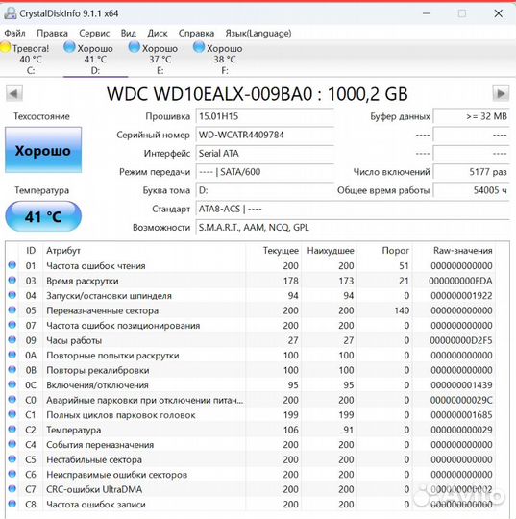This screenshot has height=519, width=516.
Task: Select the attribute name Частота ошибок чтения
Action: pos(96,266)
